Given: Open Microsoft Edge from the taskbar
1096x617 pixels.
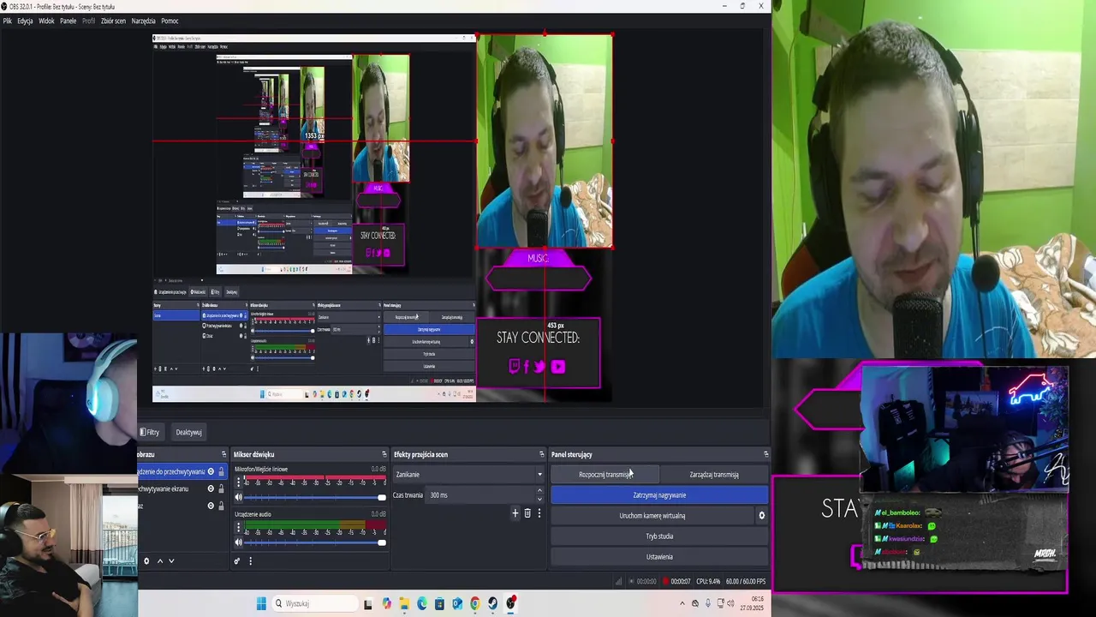Looking at the screenshot, I should tap(422, 603).
